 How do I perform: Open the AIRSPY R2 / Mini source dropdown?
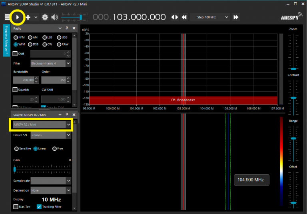(x=42, y=125)
